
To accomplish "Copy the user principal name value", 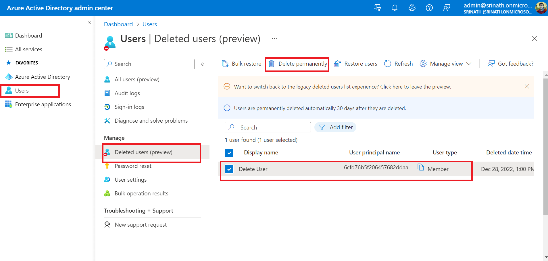I will (x=421, y=167).
